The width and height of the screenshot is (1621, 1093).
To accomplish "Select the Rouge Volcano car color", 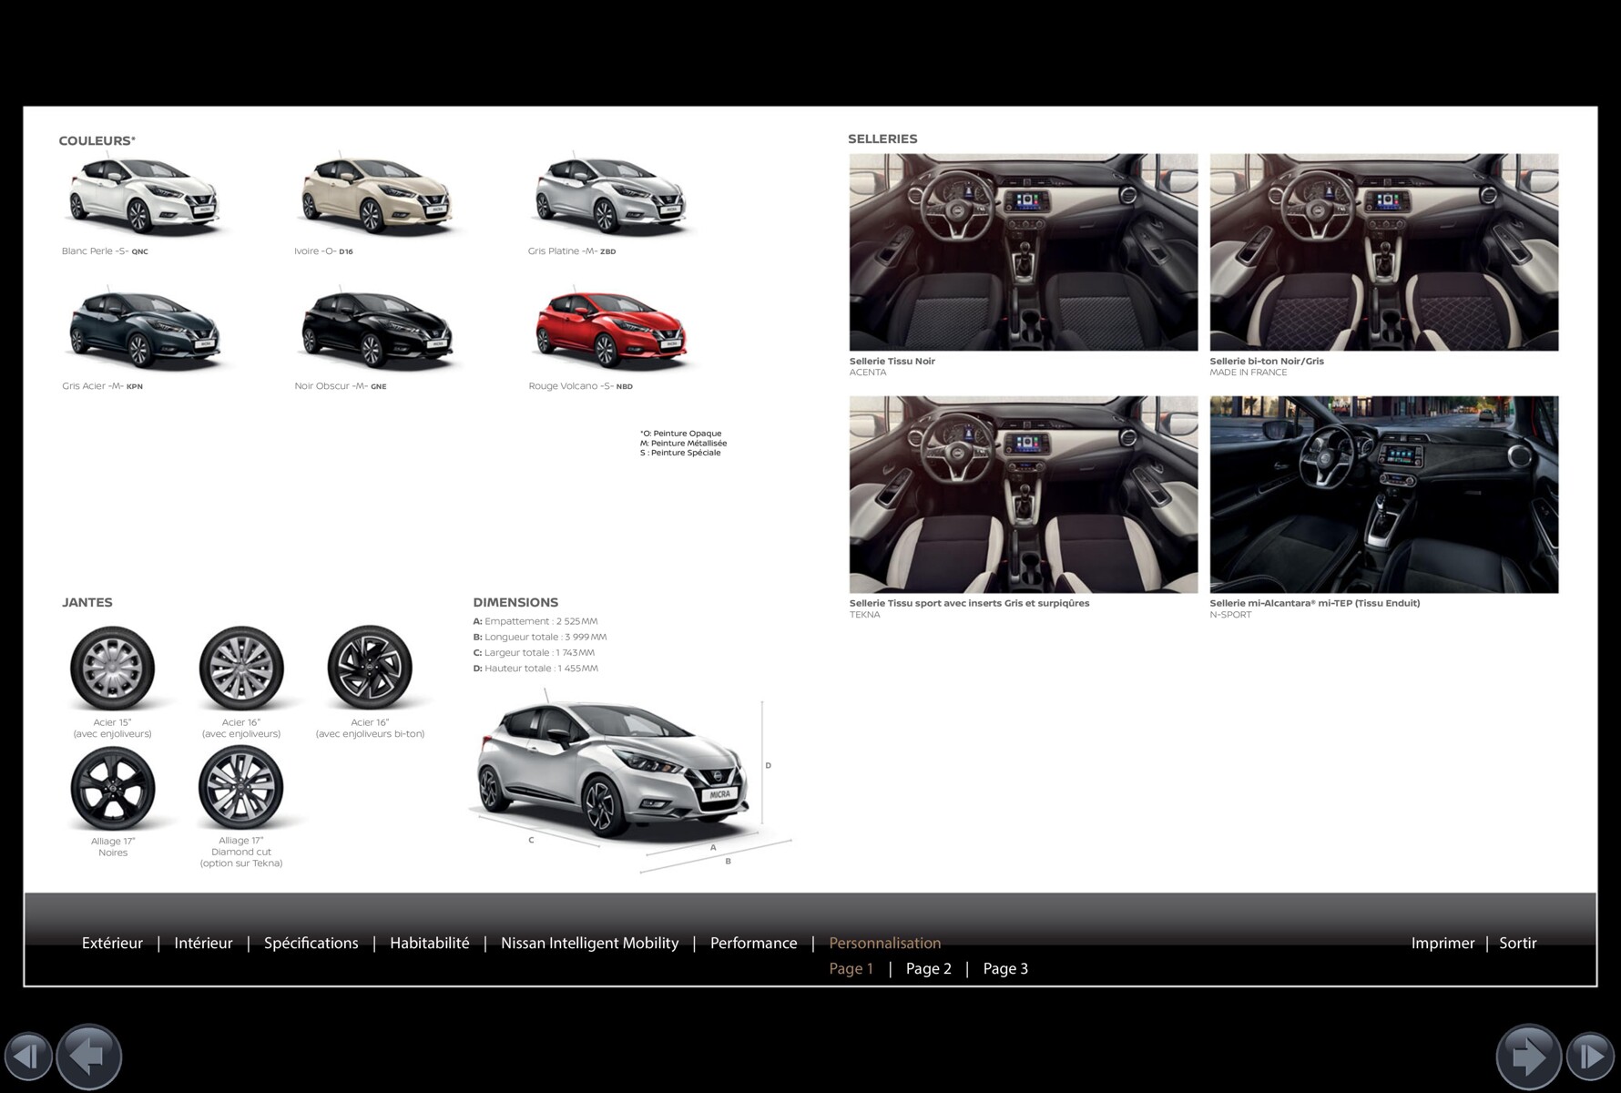I will point(610,329).
